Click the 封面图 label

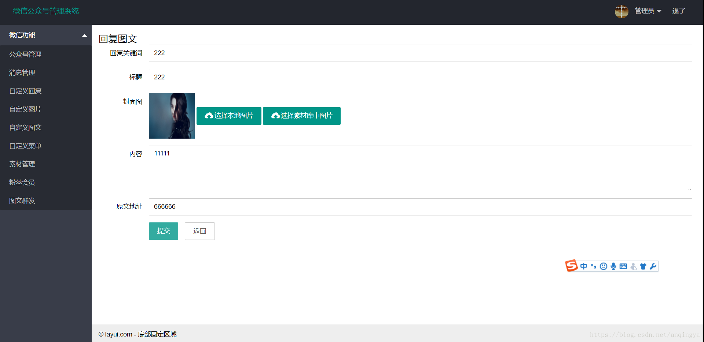tap(132, 102)
